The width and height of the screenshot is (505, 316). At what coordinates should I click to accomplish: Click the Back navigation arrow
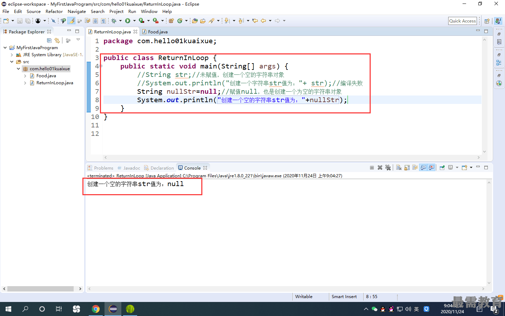point(263,21)
